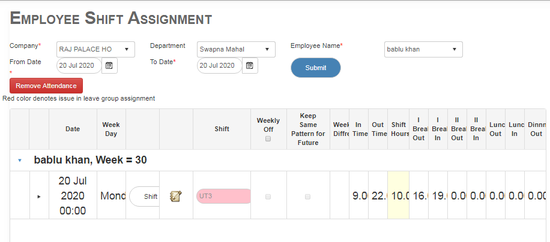The width and height of the screenshot is (550, 242).
Task: Collapse the bablu khan Week 30 group
Action: (x=20, y=161)
